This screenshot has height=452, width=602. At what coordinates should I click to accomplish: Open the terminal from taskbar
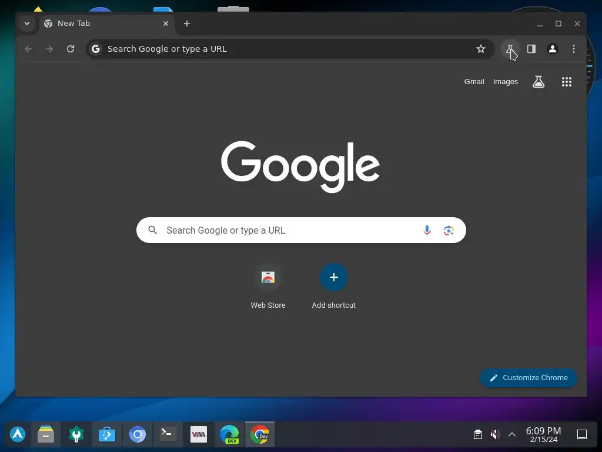coord(168,435)
